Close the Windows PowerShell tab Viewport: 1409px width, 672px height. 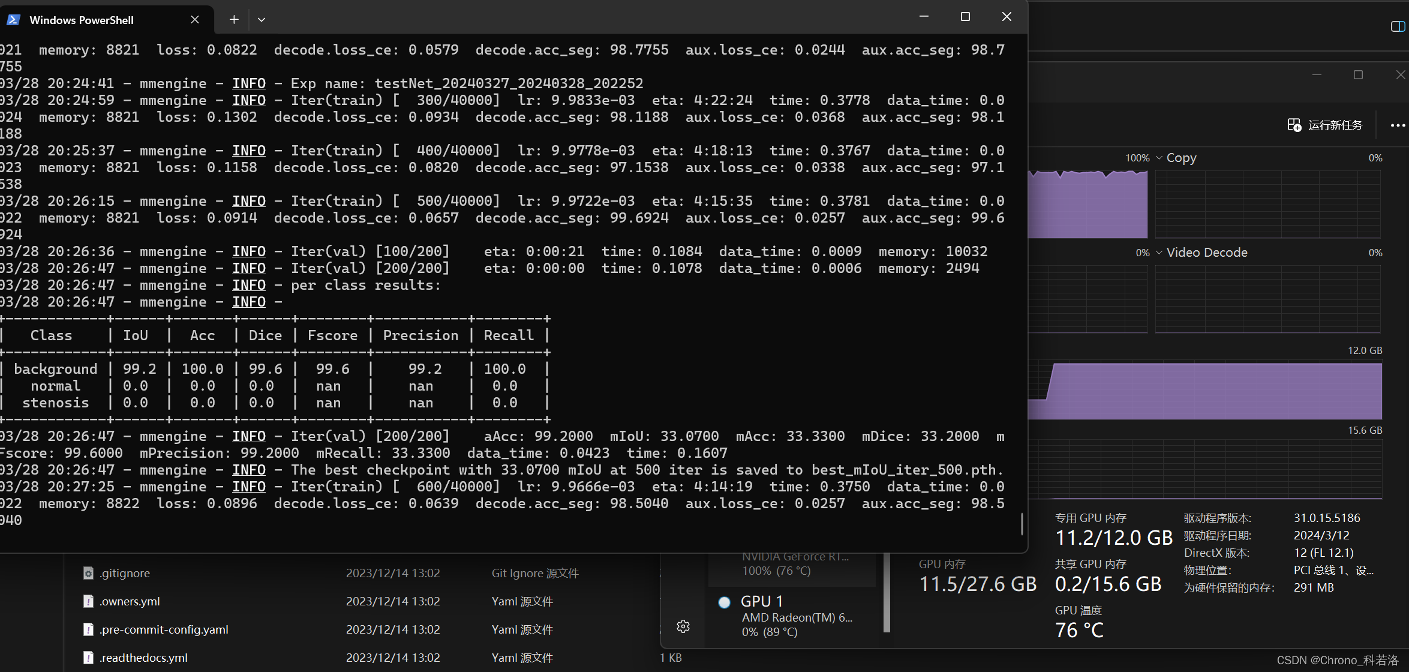[x=195, y=20]
